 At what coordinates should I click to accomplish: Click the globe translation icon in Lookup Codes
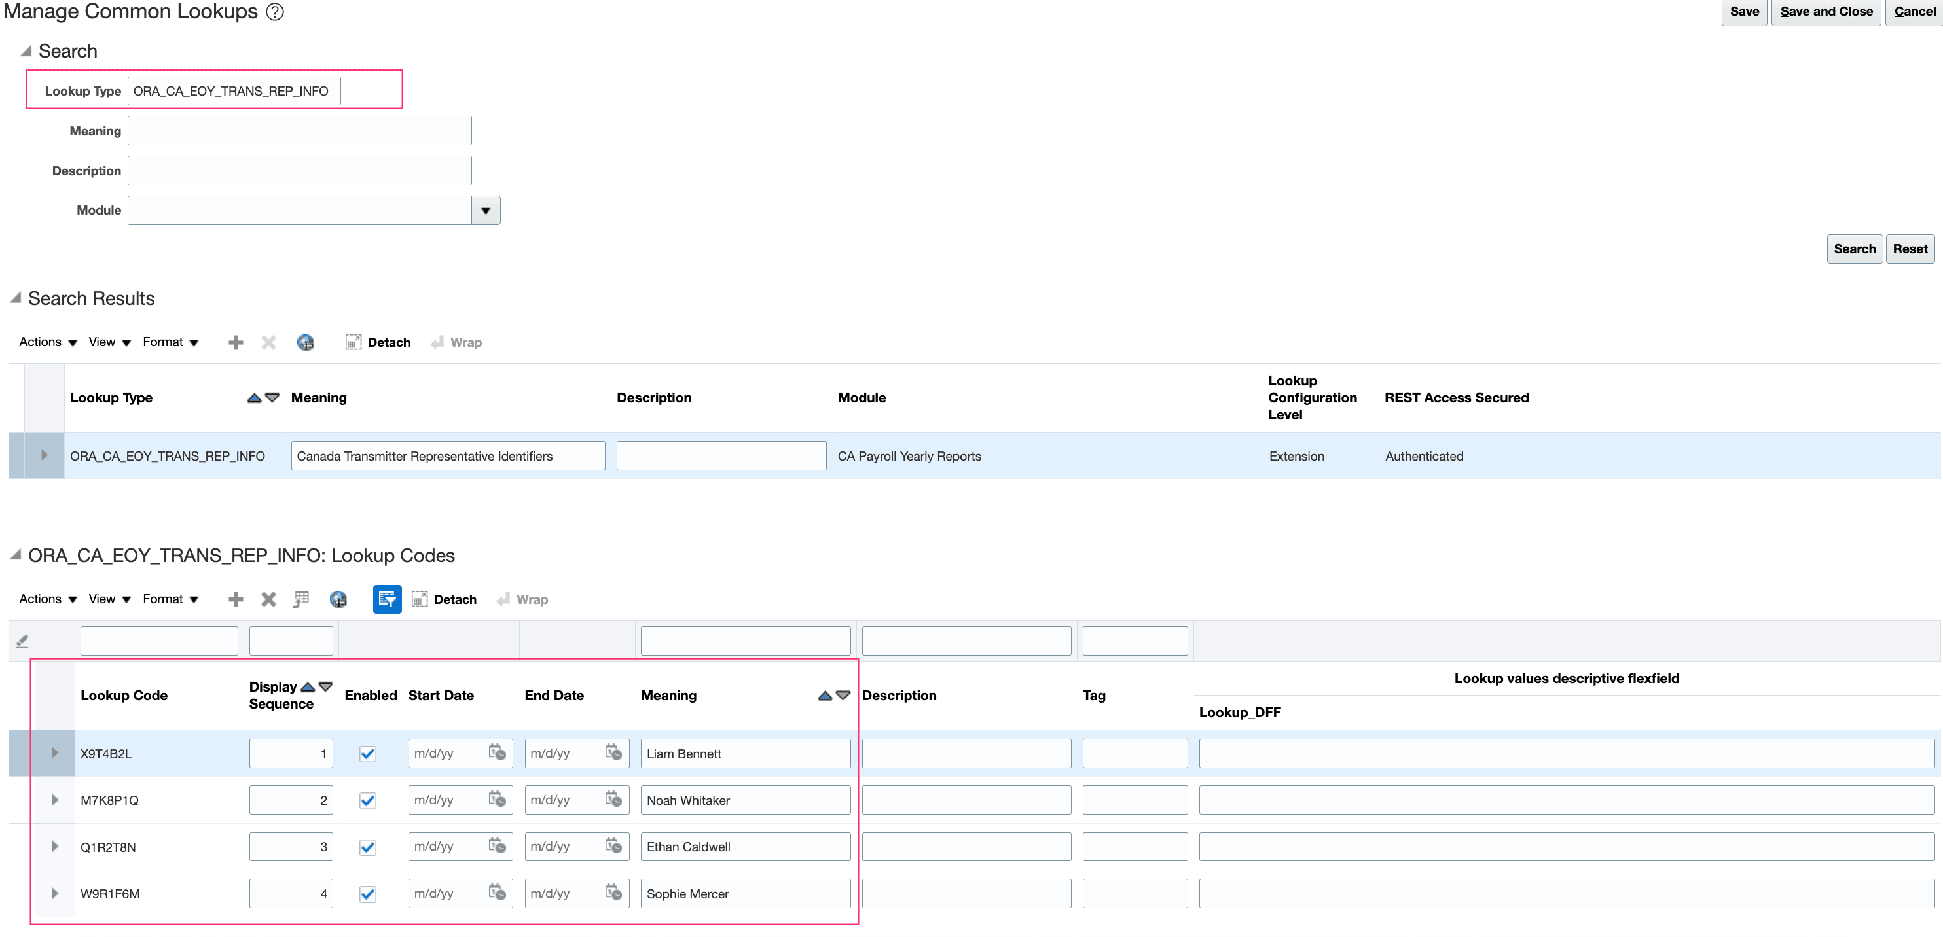pyautogui.click(x=338, y=599)
